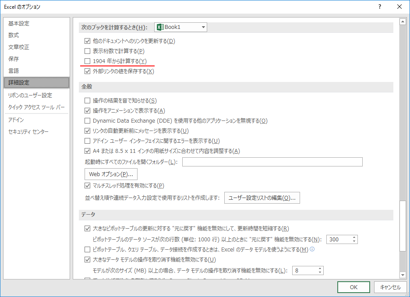Increase the PivotTable row count spinner above 300
This screenshot has width=410, height=297.
(x=354, y=237)
